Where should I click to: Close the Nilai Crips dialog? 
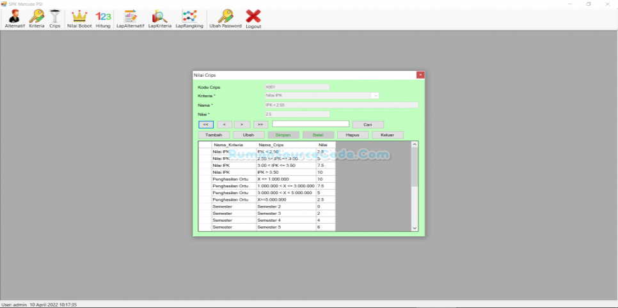(x=420, y=75)
